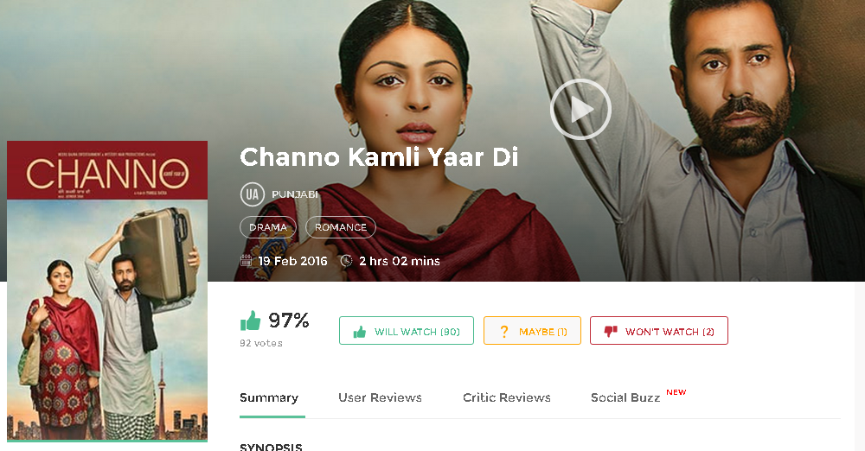This screenshot has height=451, width=865.
Task: Click the clock icon beside movie duration
Action: (347, 261)
